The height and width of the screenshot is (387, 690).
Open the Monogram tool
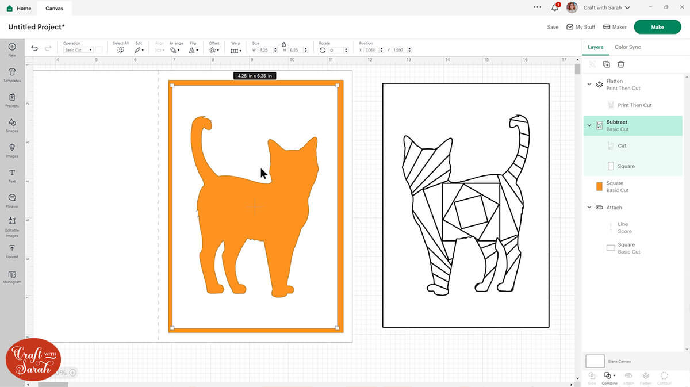[x=12, y=276]
